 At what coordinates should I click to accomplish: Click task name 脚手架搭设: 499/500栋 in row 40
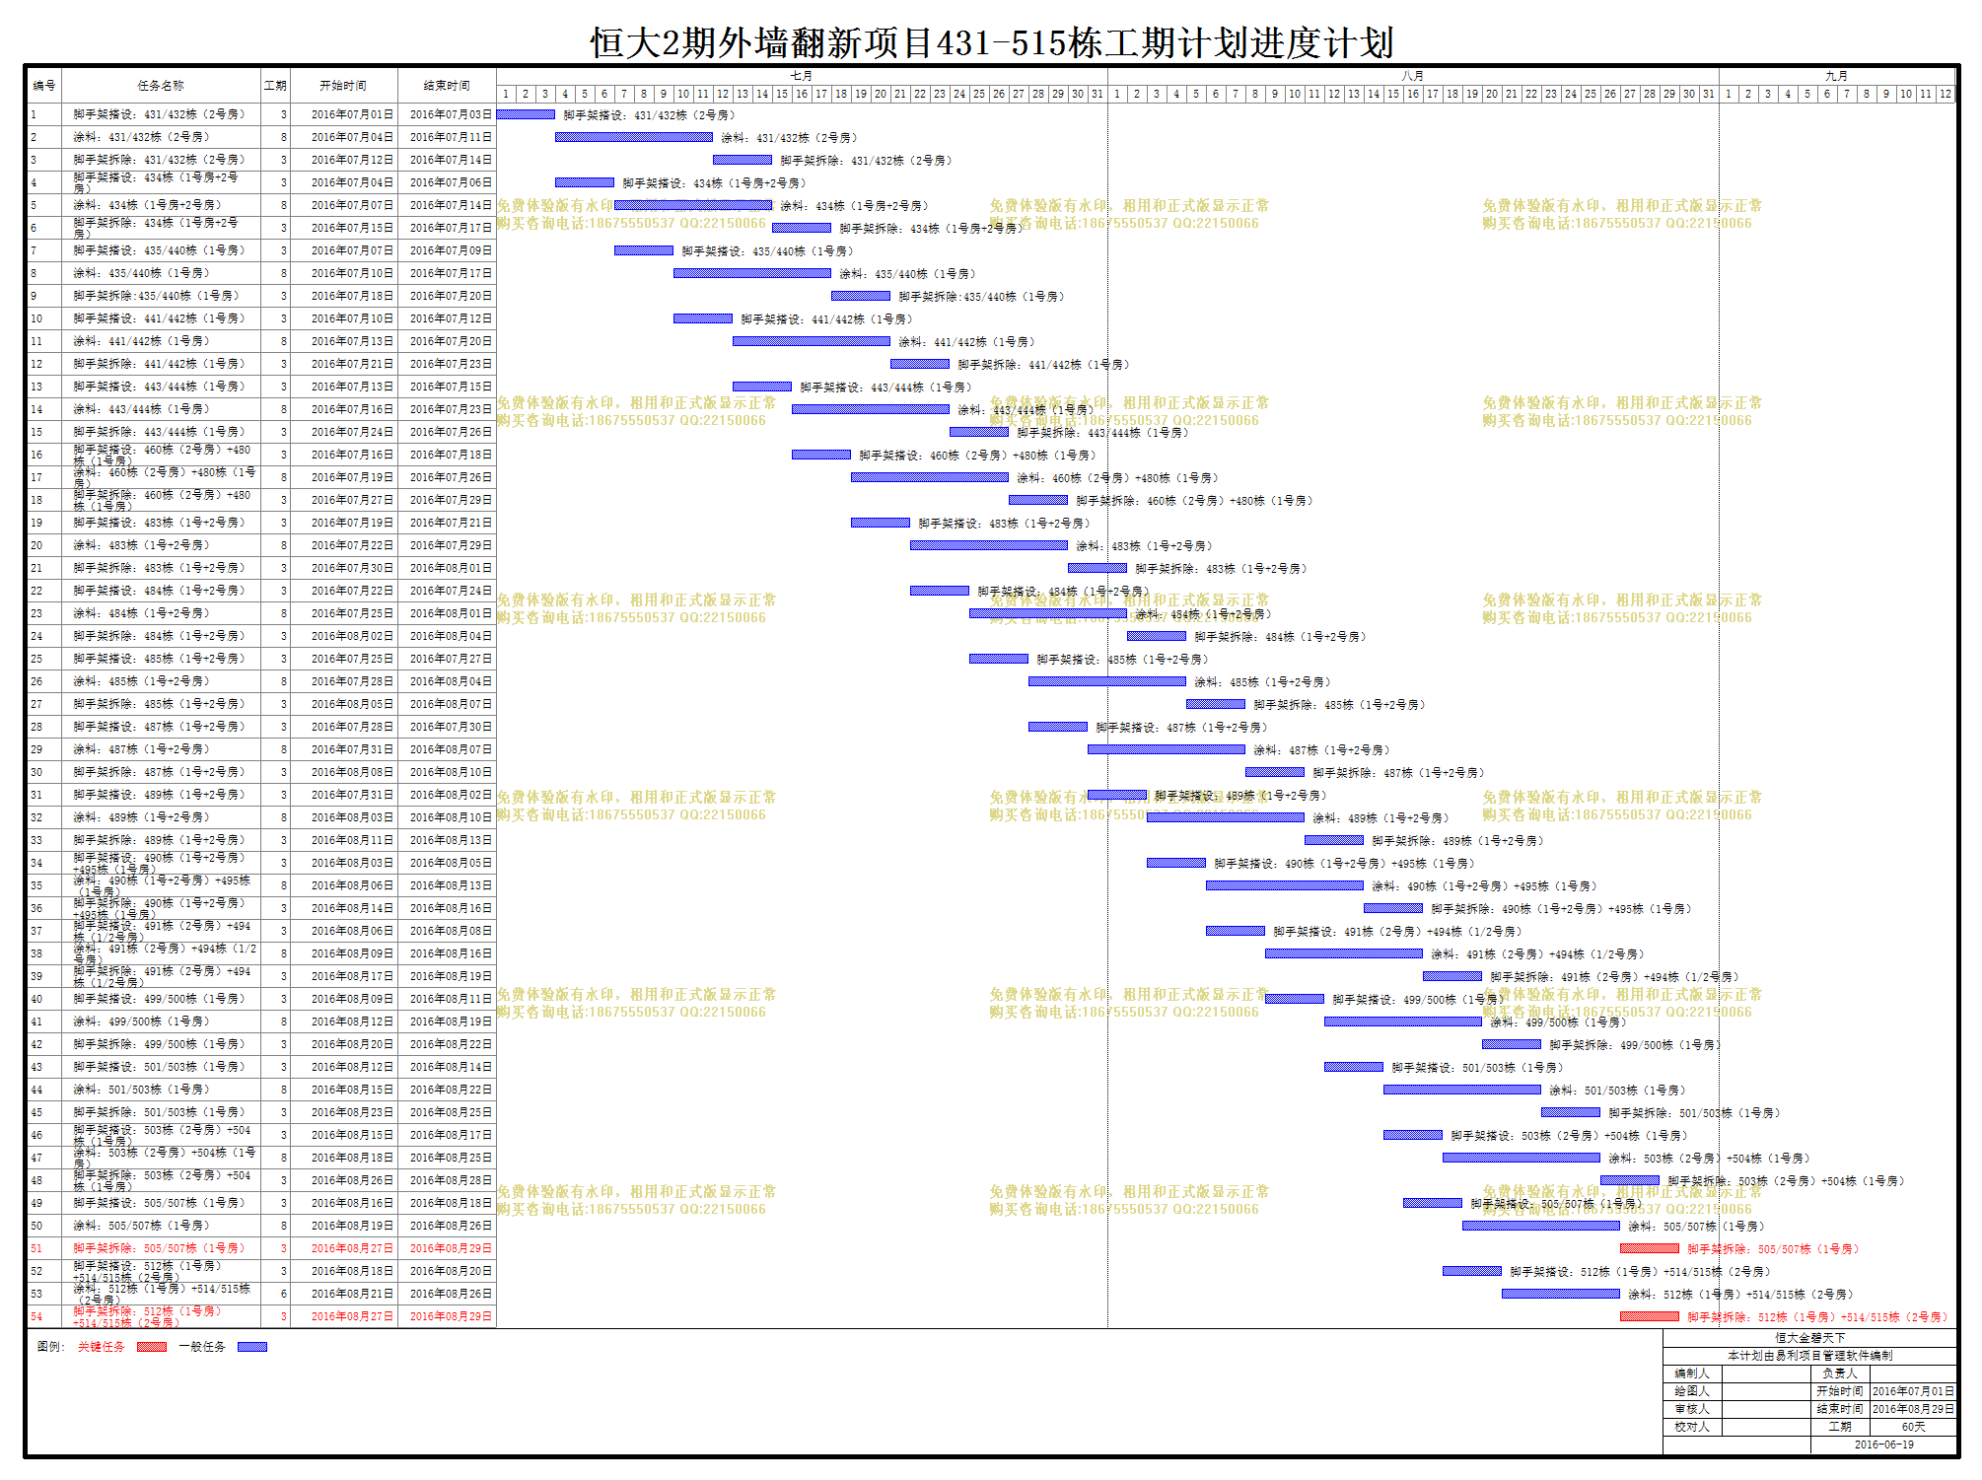(159, 999)
